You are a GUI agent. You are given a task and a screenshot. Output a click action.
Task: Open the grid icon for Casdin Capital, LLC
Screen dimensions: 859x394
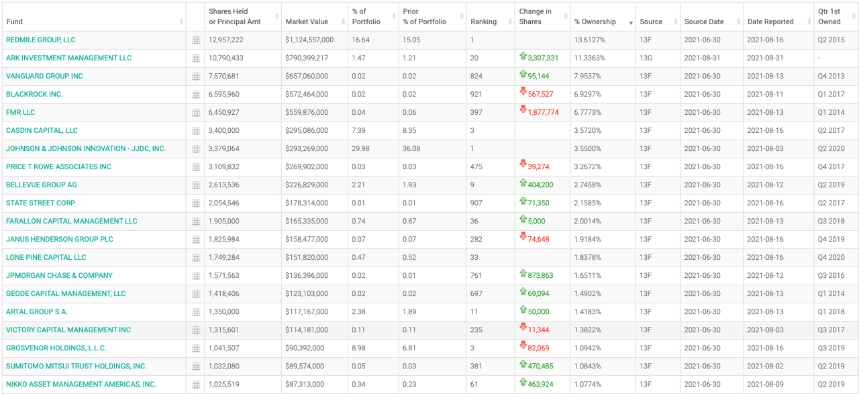196,131
